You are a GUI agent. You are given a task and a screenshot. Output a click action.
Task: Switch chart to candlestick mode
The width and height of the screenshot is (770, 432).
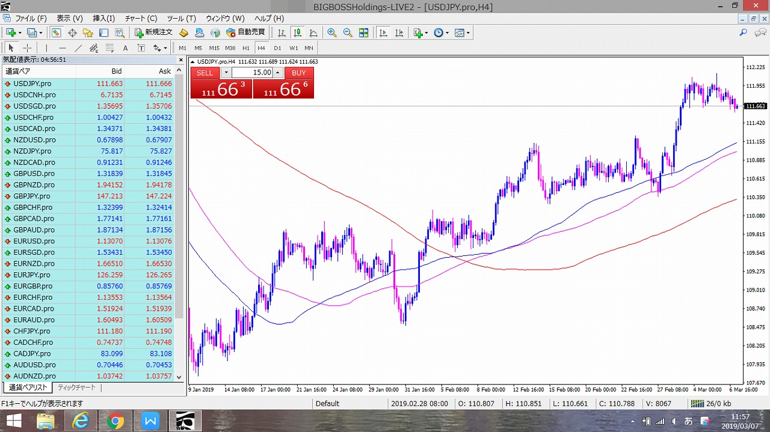[297, 32]
